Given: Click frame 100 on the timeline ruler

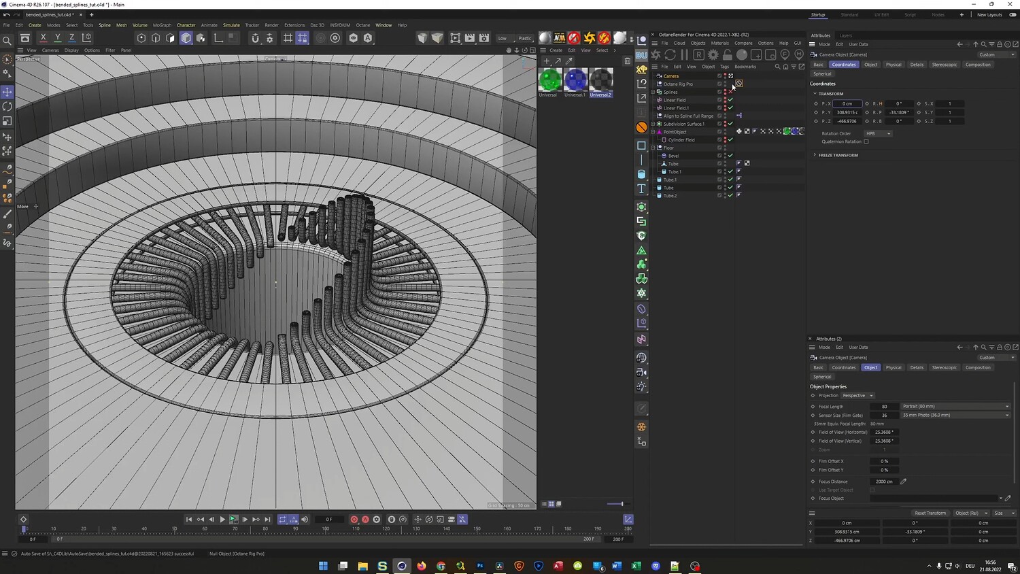Looking at the screenshot, I should tap(326, 528).
